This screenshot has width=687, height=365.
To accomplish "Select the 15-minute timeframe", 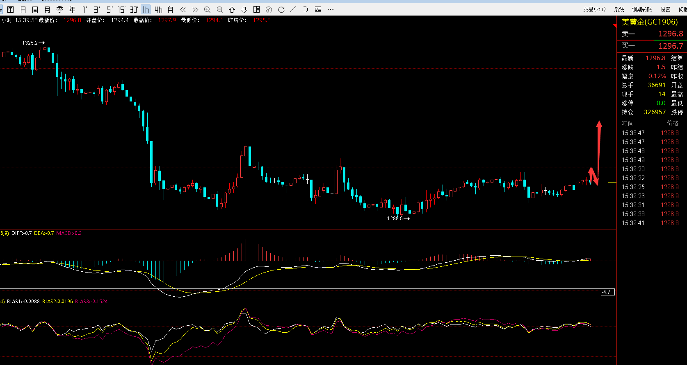I will pyautogui.click(x=121, y=9).
